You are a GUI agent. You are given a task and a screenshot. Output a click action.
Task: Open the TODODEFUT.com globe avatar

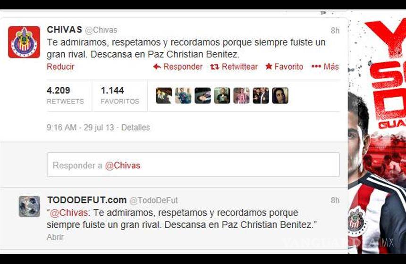pyautogui.click(x=29, y=206)
